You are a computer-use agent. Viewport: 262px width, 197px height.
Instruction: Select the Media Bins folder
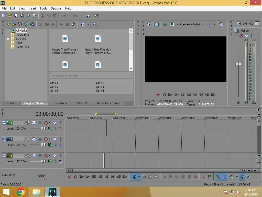tap(22, 35)
